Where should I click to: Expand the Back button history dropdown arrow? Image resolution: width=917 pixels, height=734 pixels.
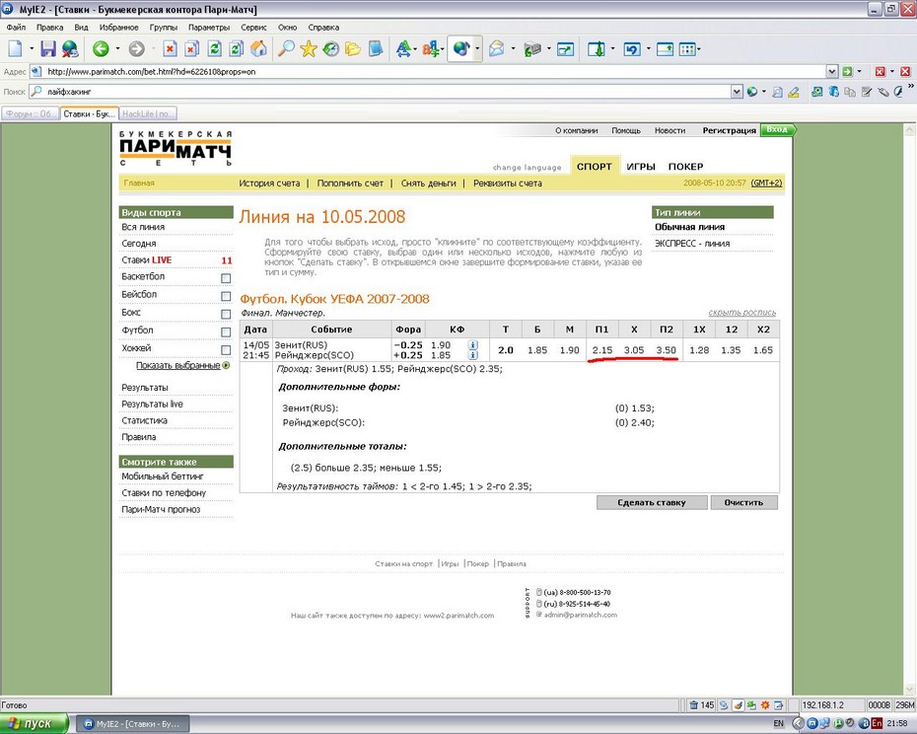click(117, 49)
